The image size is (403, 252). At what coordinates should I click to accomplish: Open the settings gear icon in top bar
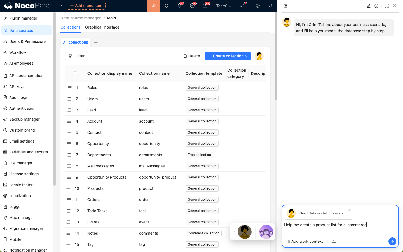[167, 6]
